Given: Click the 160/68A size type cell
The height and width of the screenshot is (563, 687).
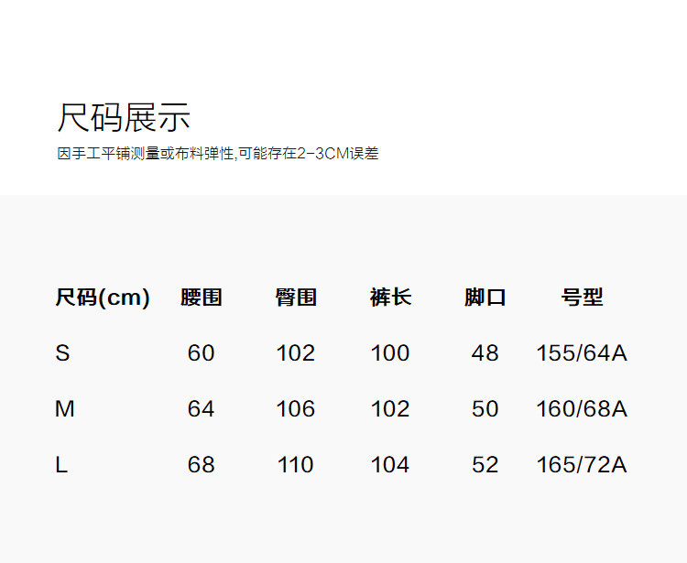Looking at the screenshot, I should click(582, 409).
